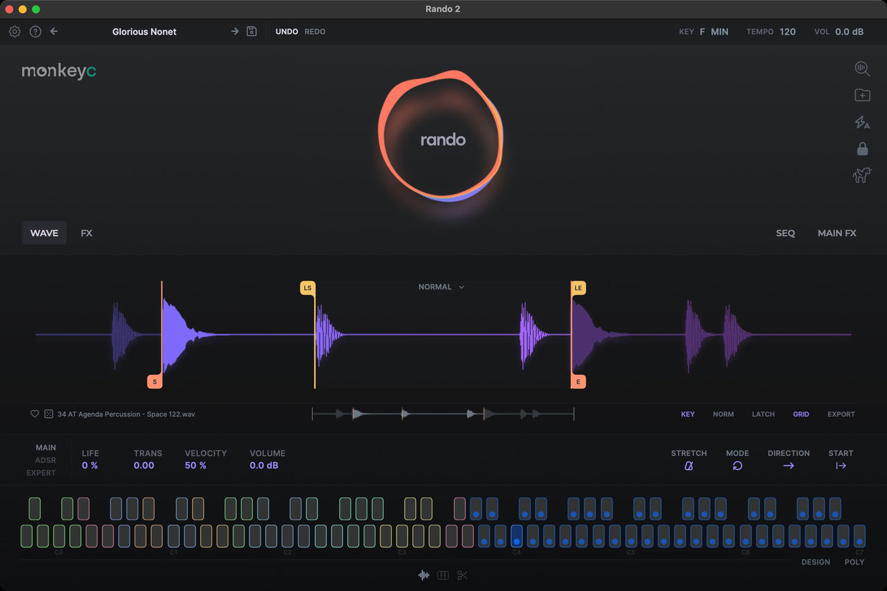Open the sample search icon
This screenshot has height=591, width=887.
pos(862,69)
